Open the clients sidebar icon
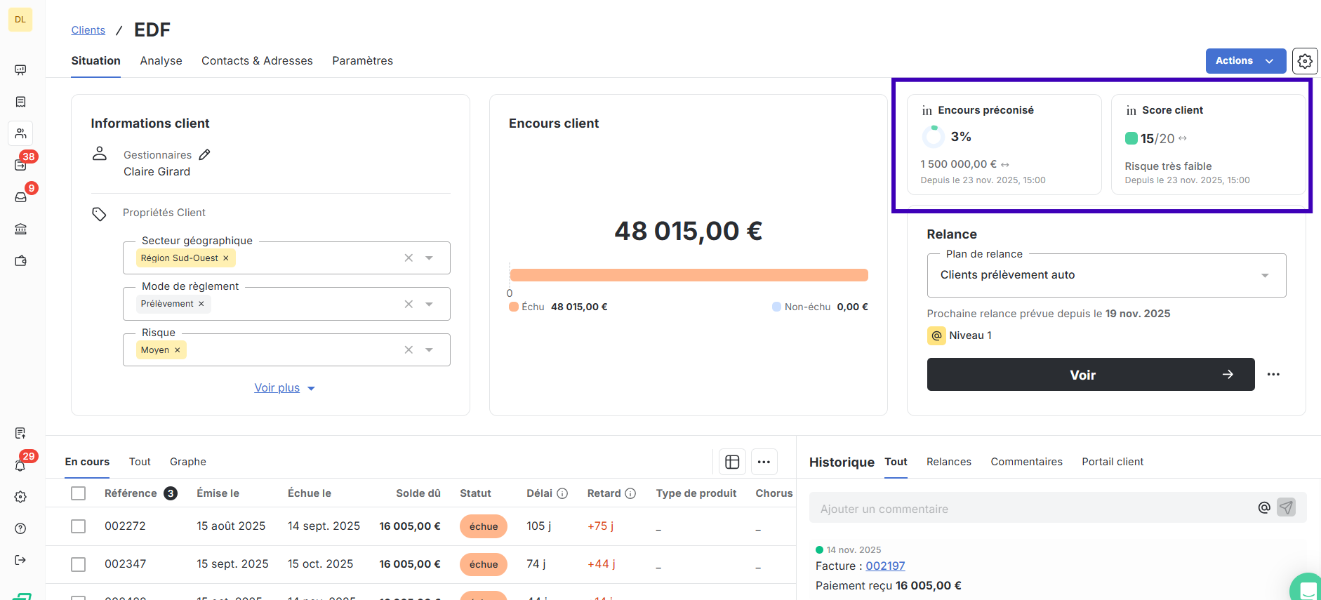This screenshot has width=1321, height=600. coord(20,133)
